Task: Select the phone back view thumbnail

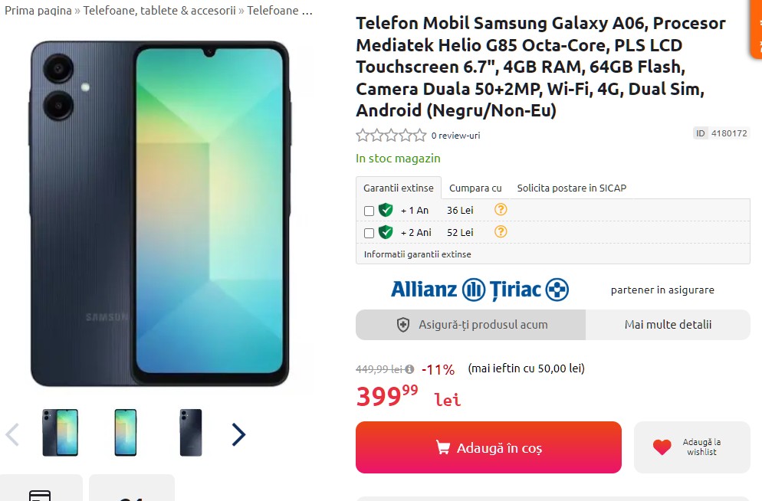Action: (x=190, y=433)
